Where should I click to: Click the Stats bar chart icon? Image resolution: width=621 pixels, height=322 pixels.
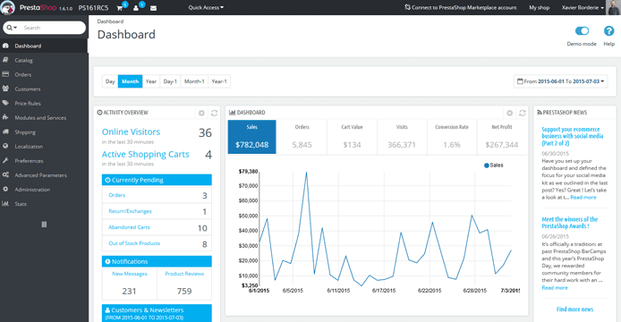5,204
